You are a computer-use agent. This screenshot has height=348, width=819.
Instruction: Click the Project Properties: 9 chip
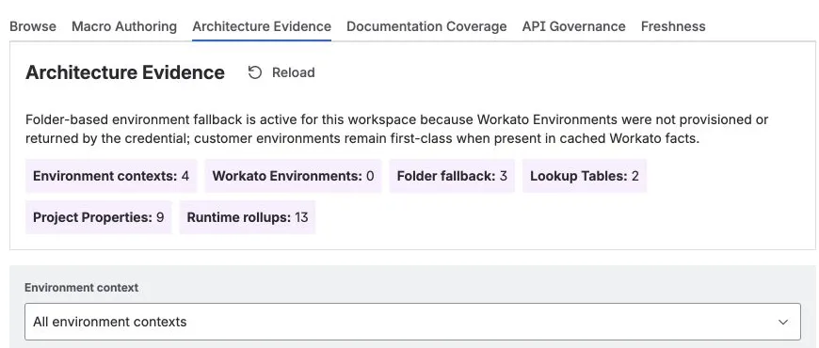click(x=98, y=217)
